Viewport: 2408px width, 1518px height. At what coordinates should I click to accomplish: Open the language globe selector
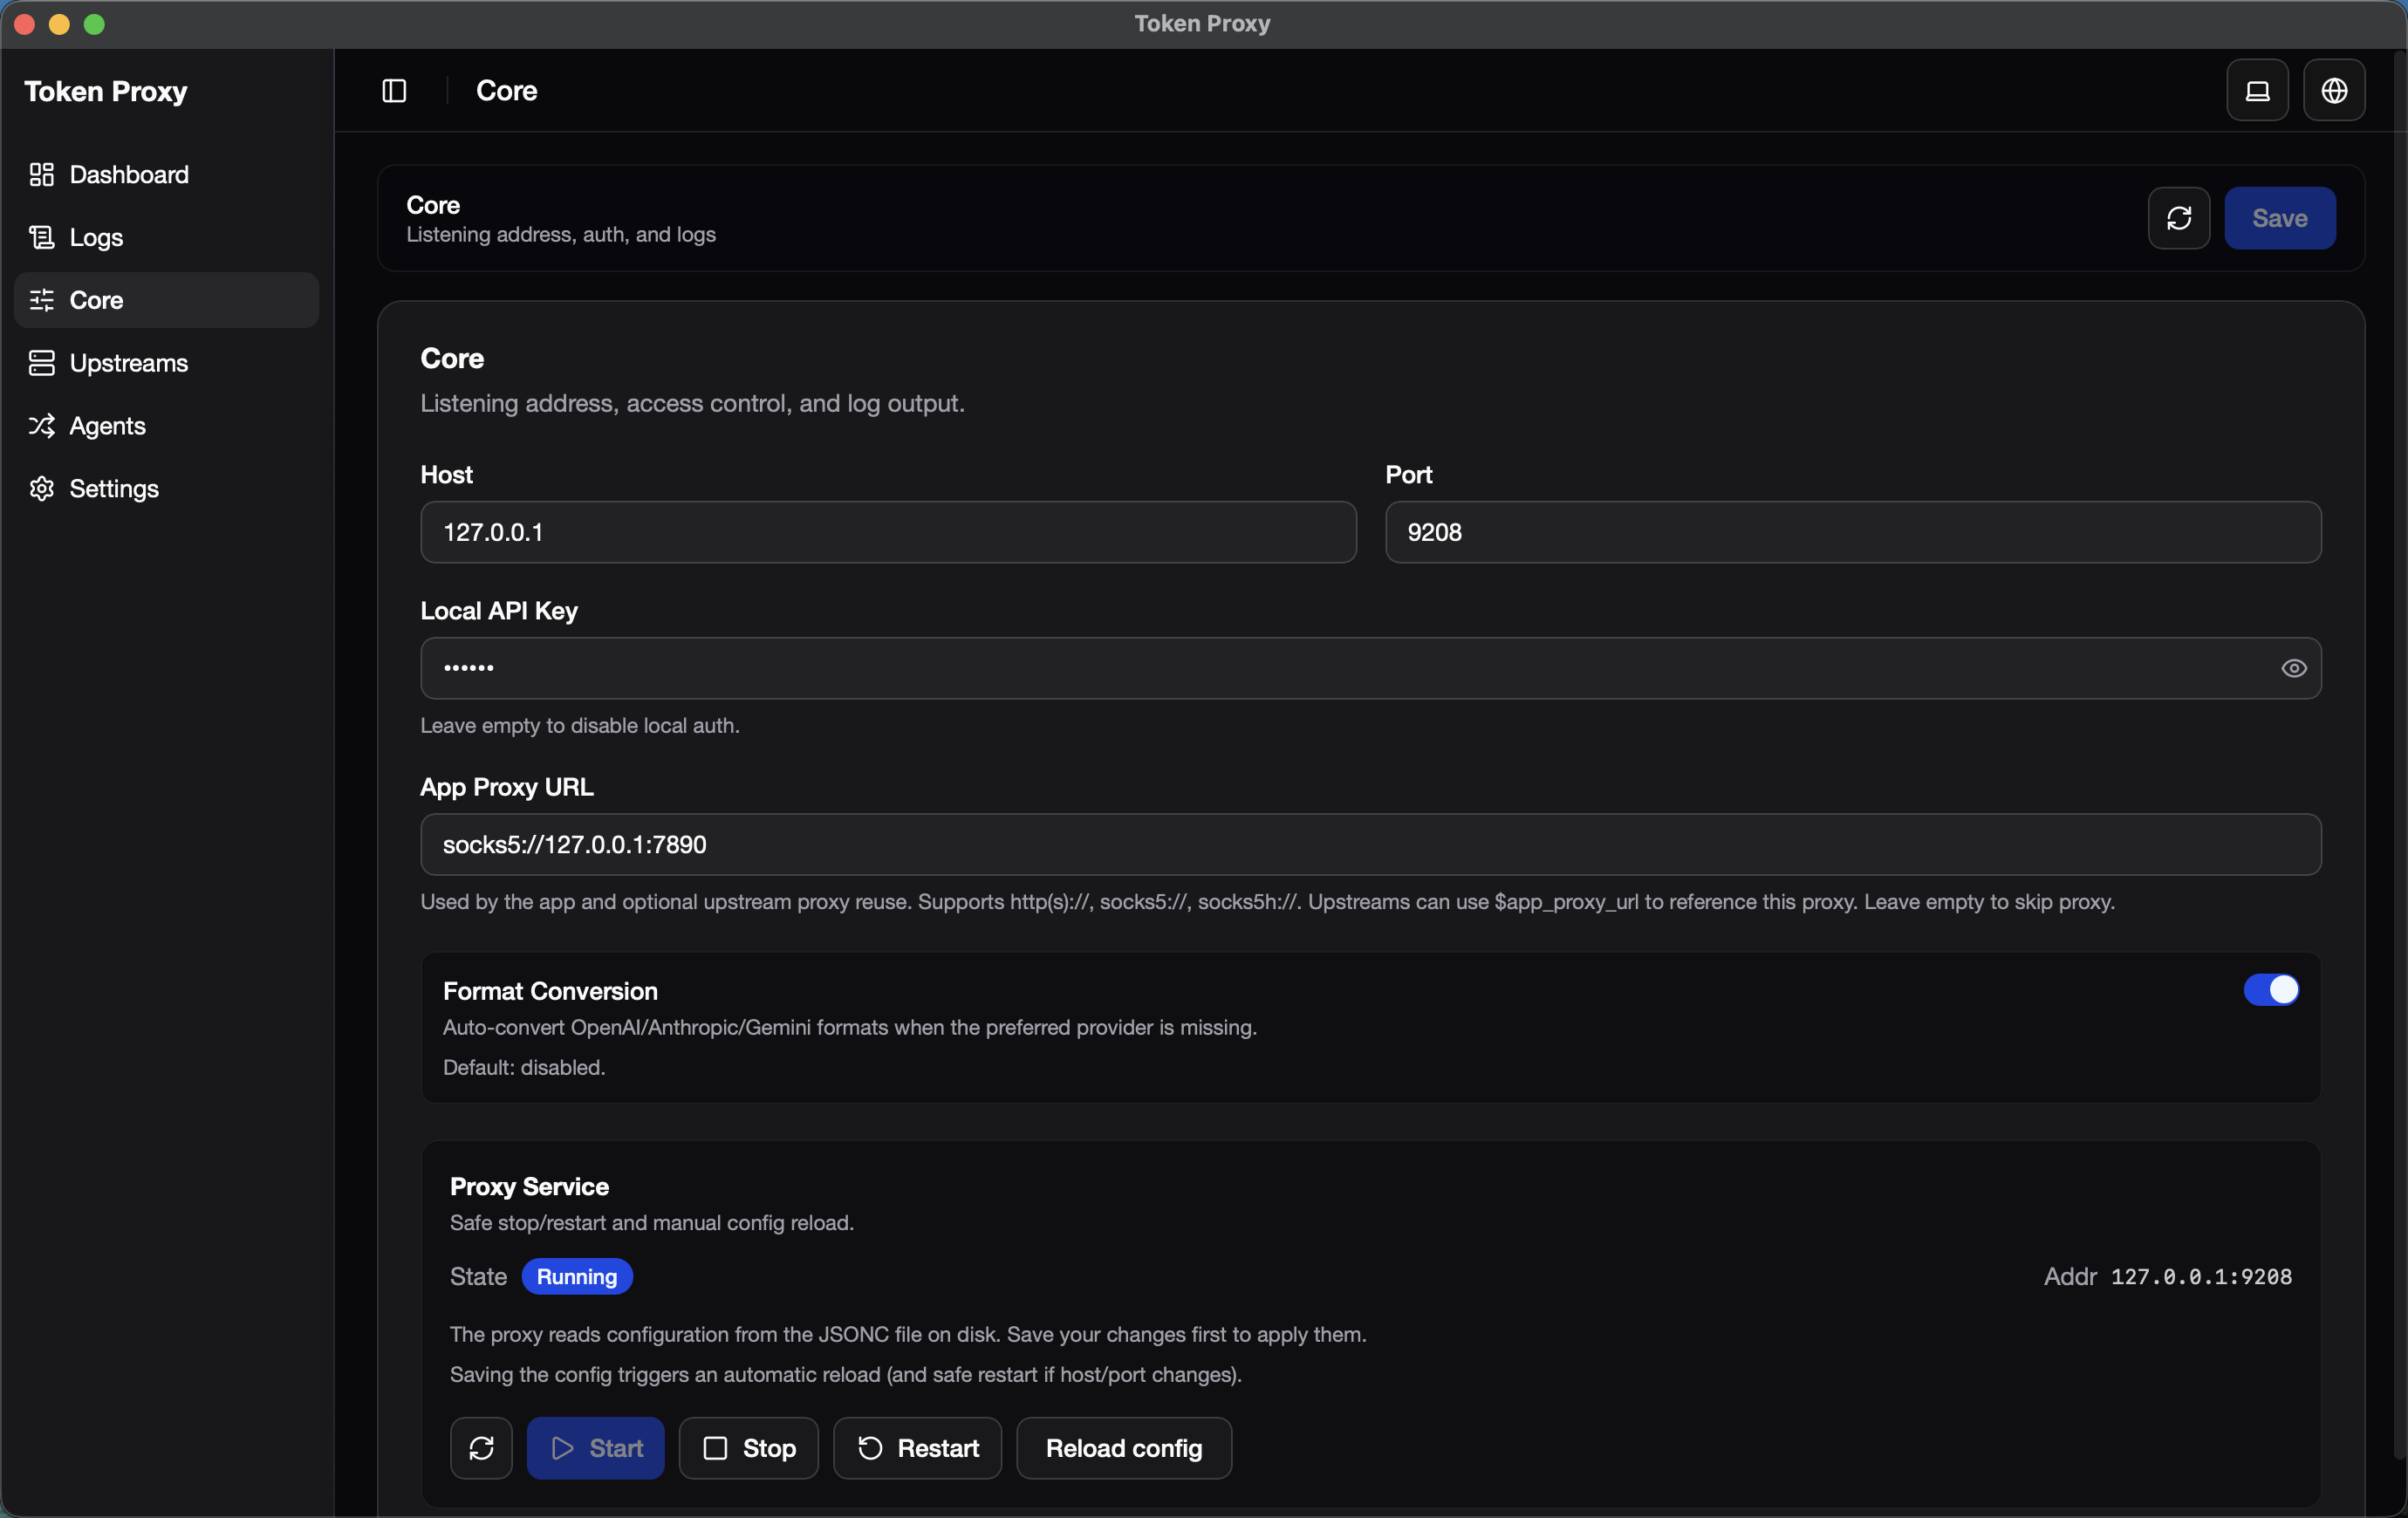(2335, 90)
